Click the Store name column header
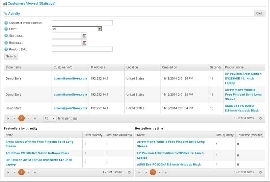 pos(28,67)
